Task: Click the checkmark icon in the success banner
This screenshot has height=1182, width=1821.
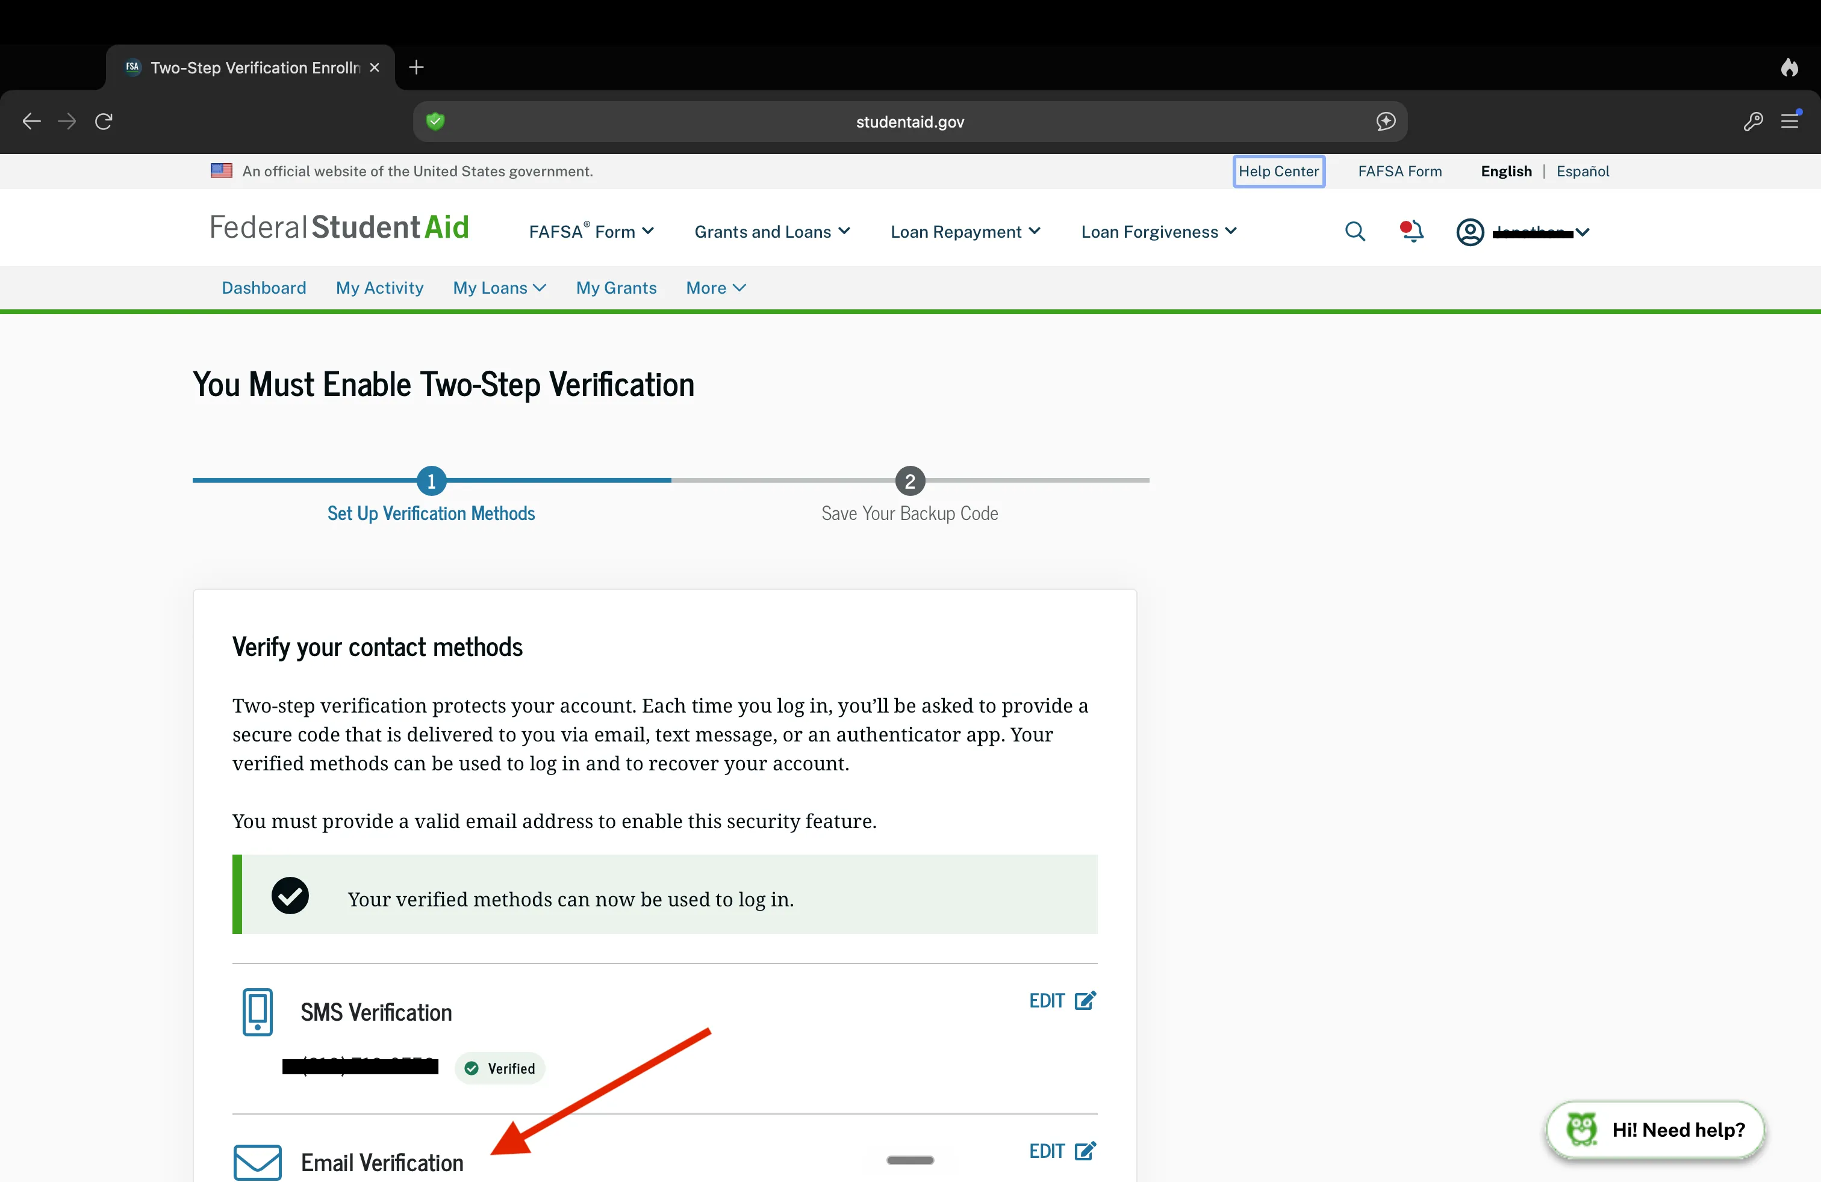Action: coord(290,896)
